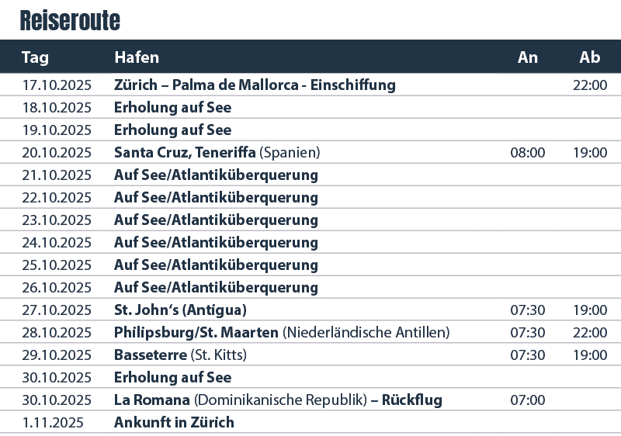Select the Tag column header
The height and width of the screenshot is (436, 621).
pyautogui.click(x=35, y=57)
